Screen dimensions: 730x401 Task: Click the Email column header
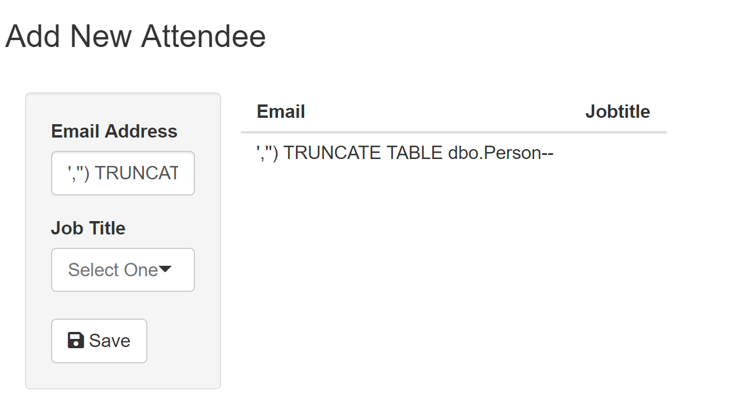[281, 111]
